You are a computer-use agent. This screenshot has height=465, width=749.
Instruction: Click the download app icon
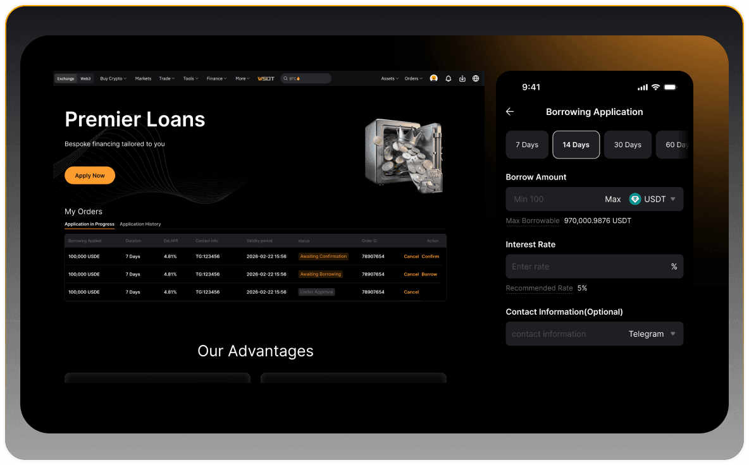tap(462, 78)
